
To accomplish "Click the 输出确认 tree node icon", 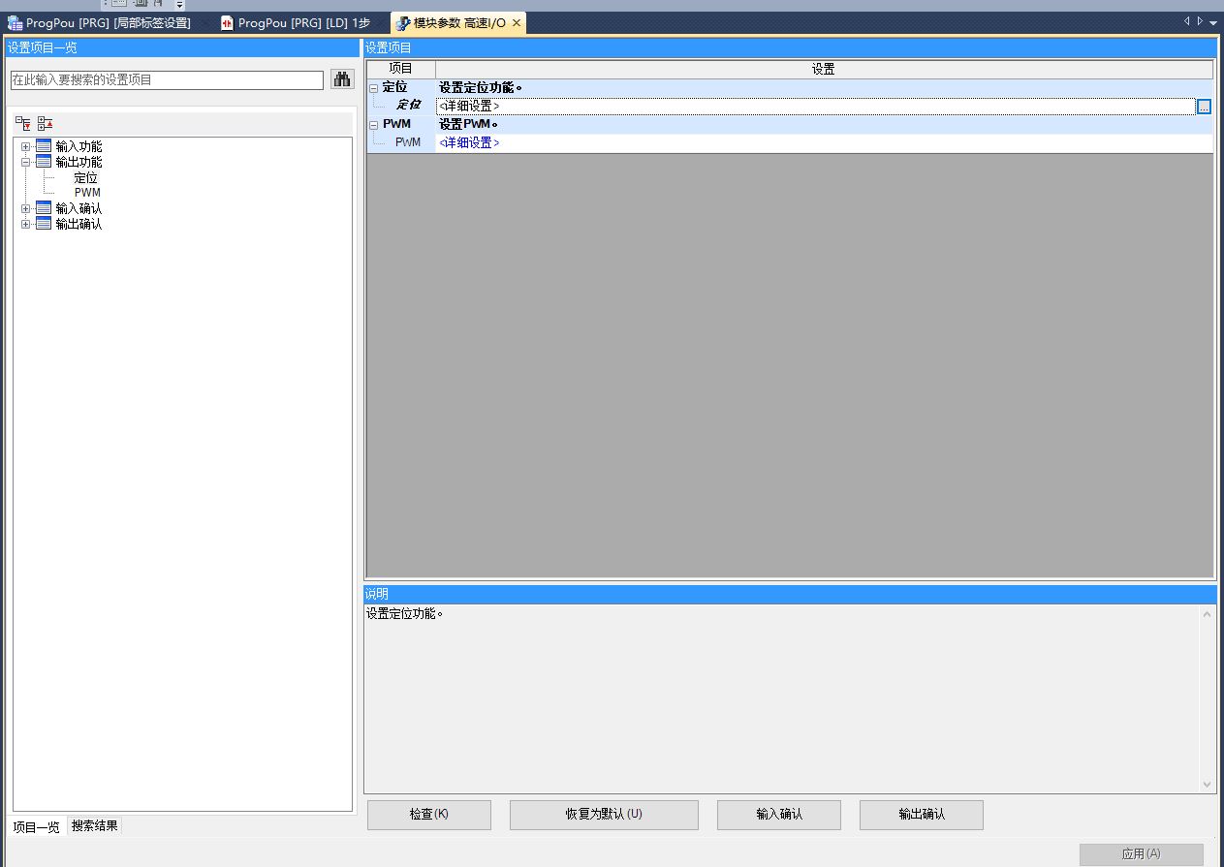I will (x=44, y=224).
